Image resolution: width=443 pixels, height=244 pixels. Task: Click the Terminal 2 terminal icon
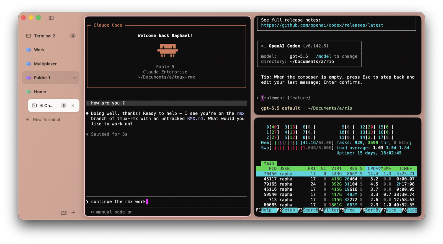pos(29,36)
